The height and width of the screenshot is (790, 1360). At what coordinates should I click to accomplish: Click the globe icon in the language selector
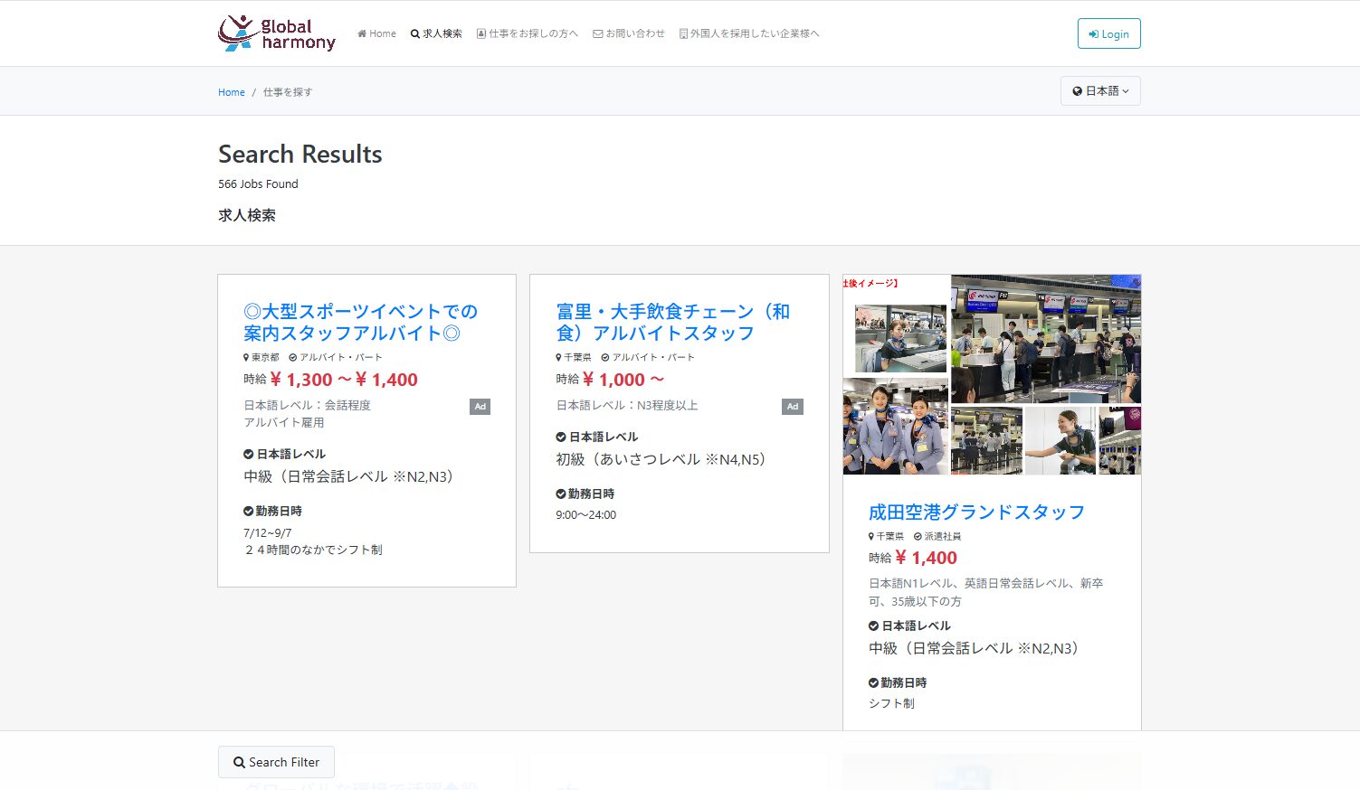[x=1077, y=90]
